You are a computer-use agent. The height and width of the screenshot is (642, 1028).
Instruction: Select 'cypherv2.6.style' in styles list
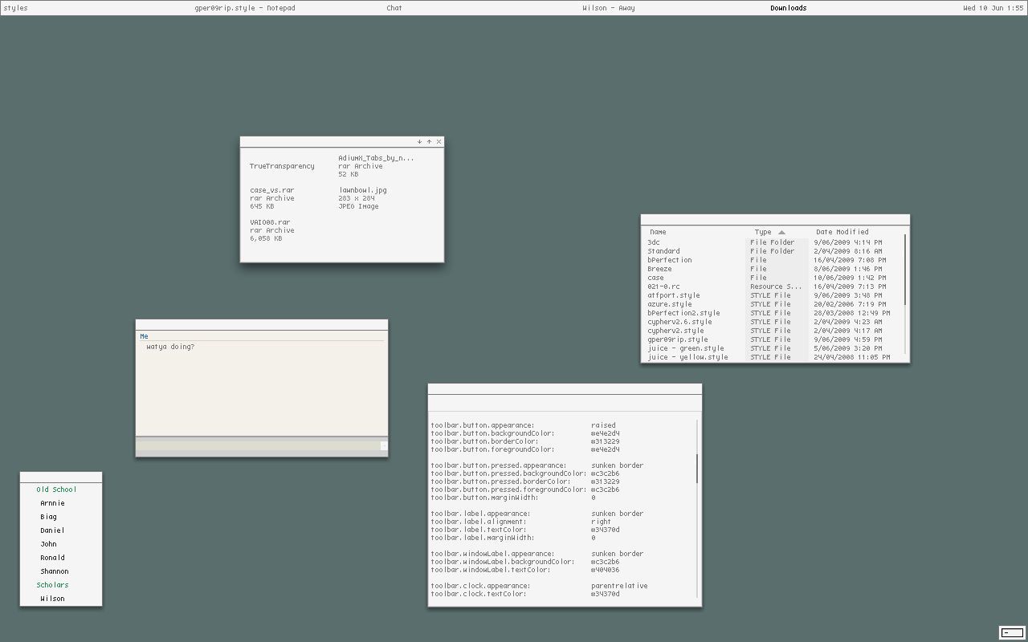click(679, 322)
